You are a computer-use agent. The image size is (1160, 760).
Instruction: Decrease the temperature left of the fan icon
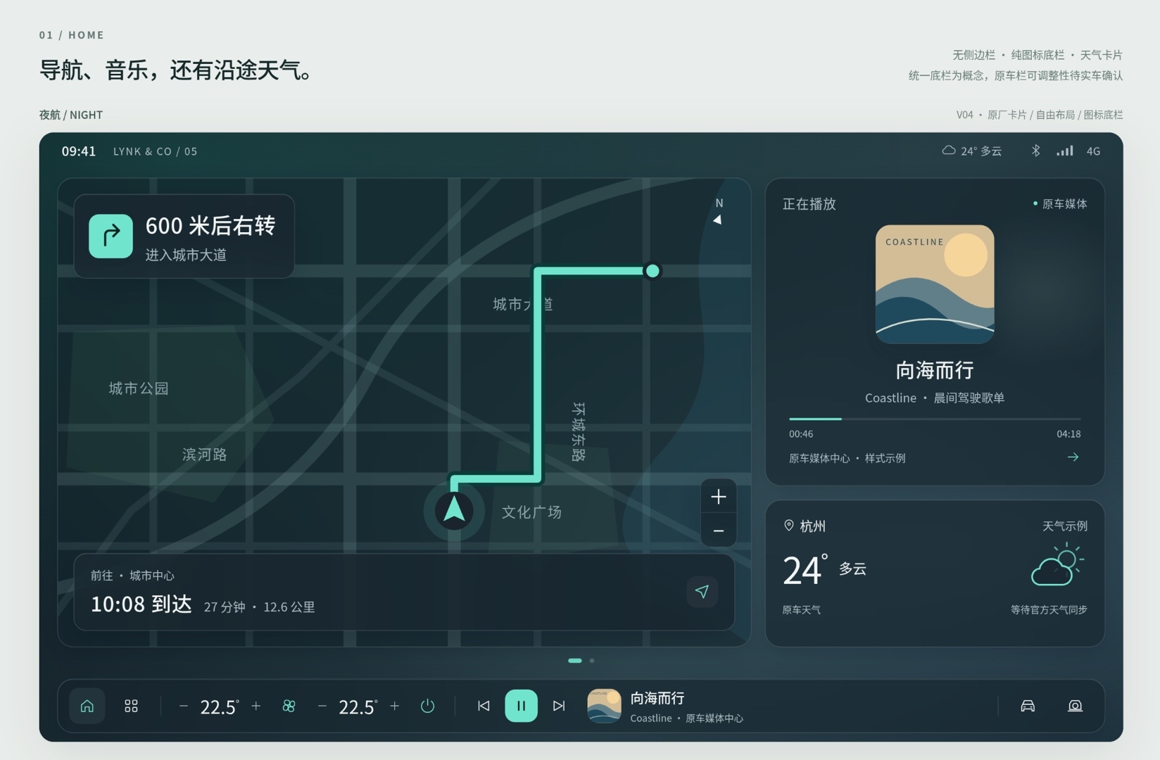click(x=184, y=706)
